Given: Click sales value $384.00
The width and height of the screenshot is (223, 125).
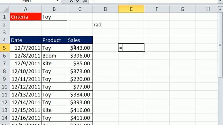Looking at the screenshot, I should pyautogui.click(x=80, y=95).
